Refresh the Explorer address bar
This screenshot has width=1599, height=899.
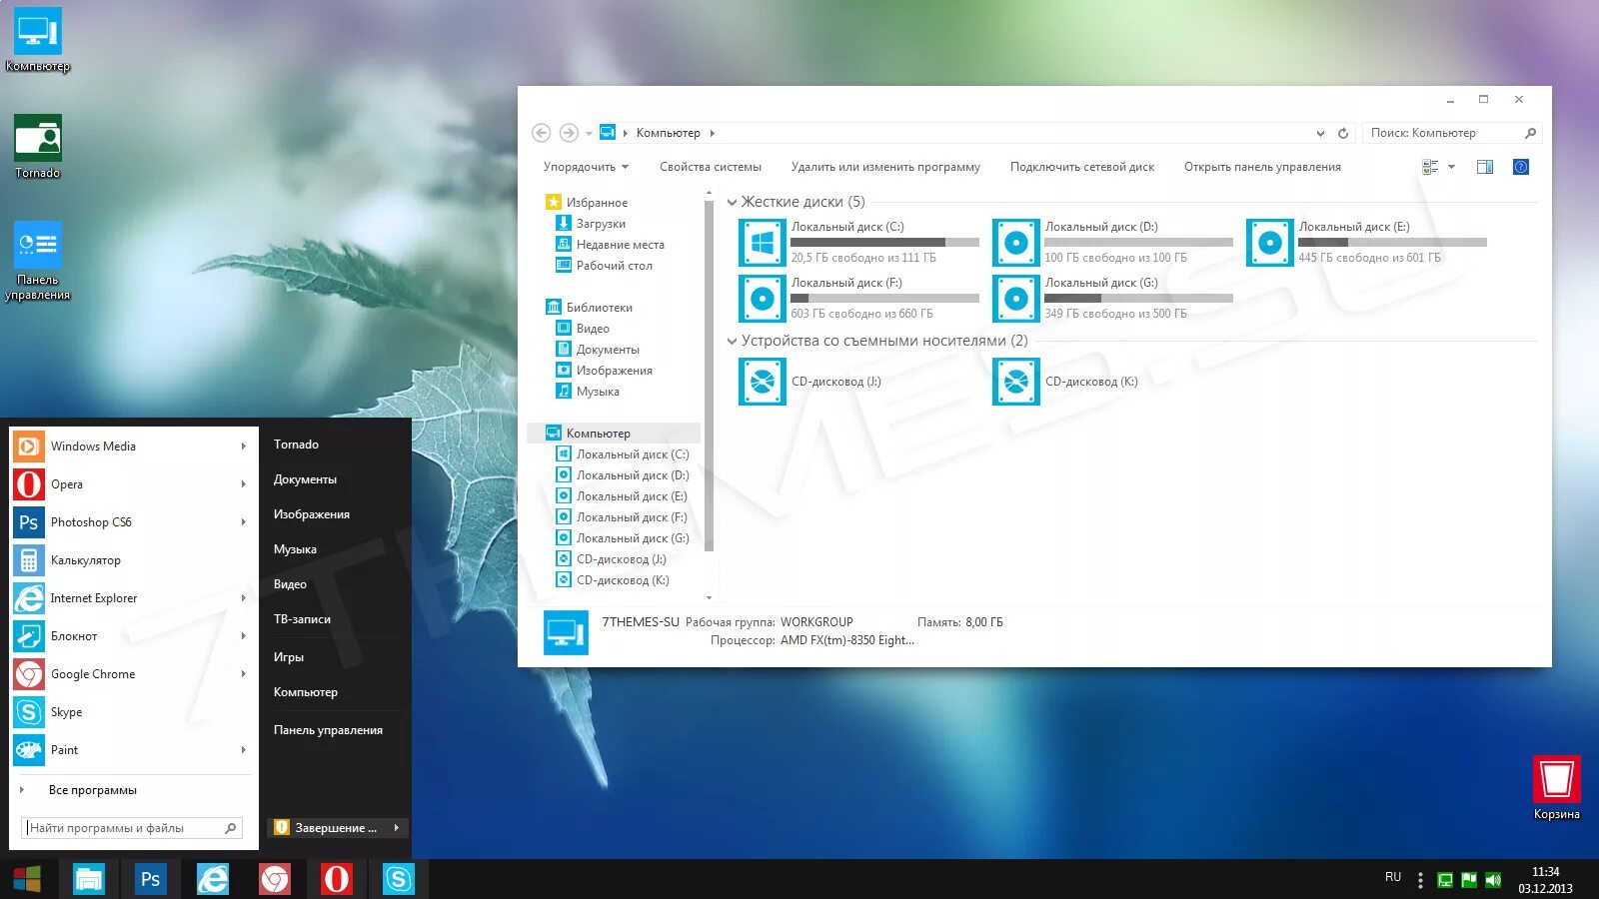1343,133
